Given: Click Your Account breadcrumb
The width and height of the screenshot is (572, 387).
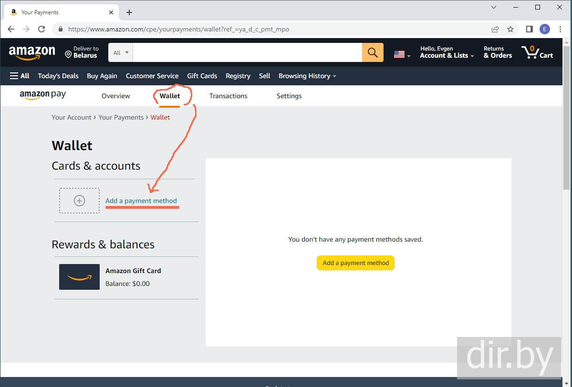Looking at the screenshot, I should click(72, 117).
